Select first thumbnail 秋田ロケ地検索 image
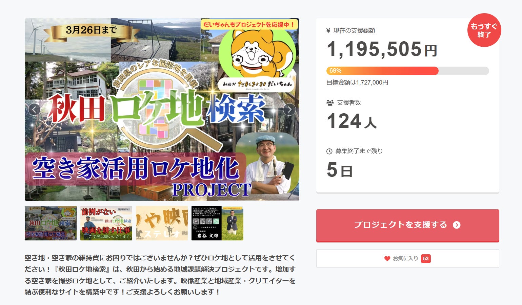The image size is (522, 305). point(51,223)
